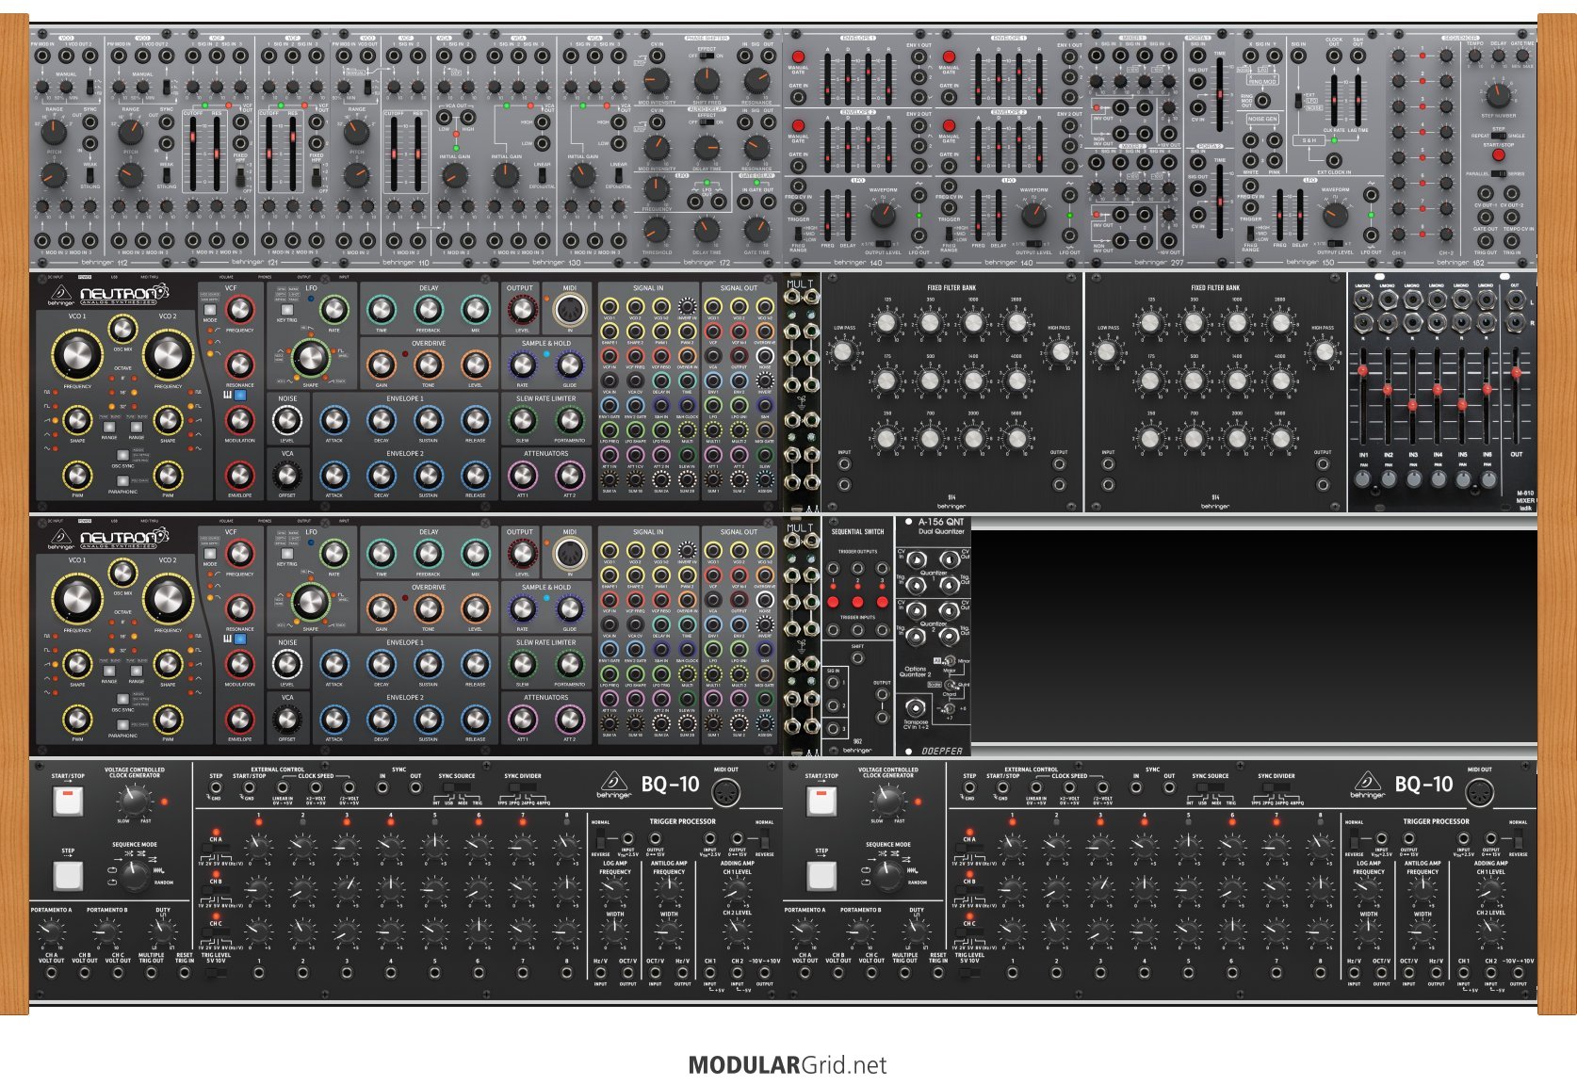This screenshot has width=1577, height=1085.
Task: Click Transpose CV In jack on A-156 QNT
Action: 914,707
